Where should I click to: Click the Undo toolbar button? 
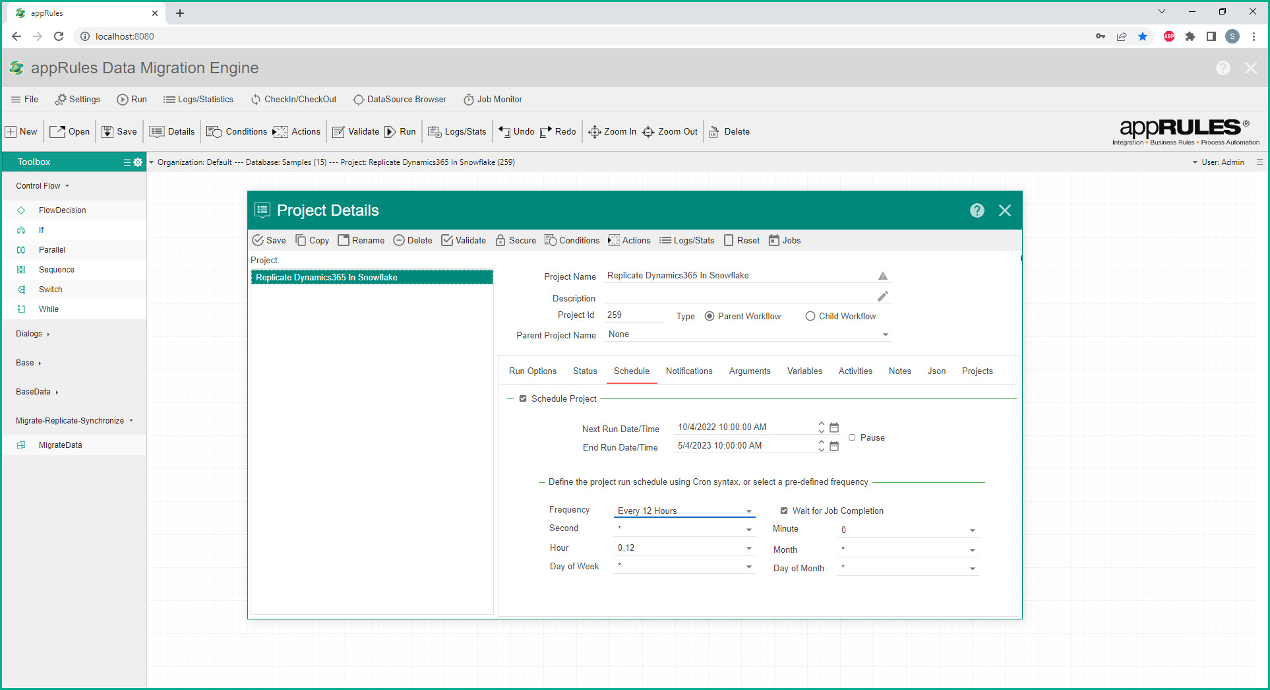(516, 132)
